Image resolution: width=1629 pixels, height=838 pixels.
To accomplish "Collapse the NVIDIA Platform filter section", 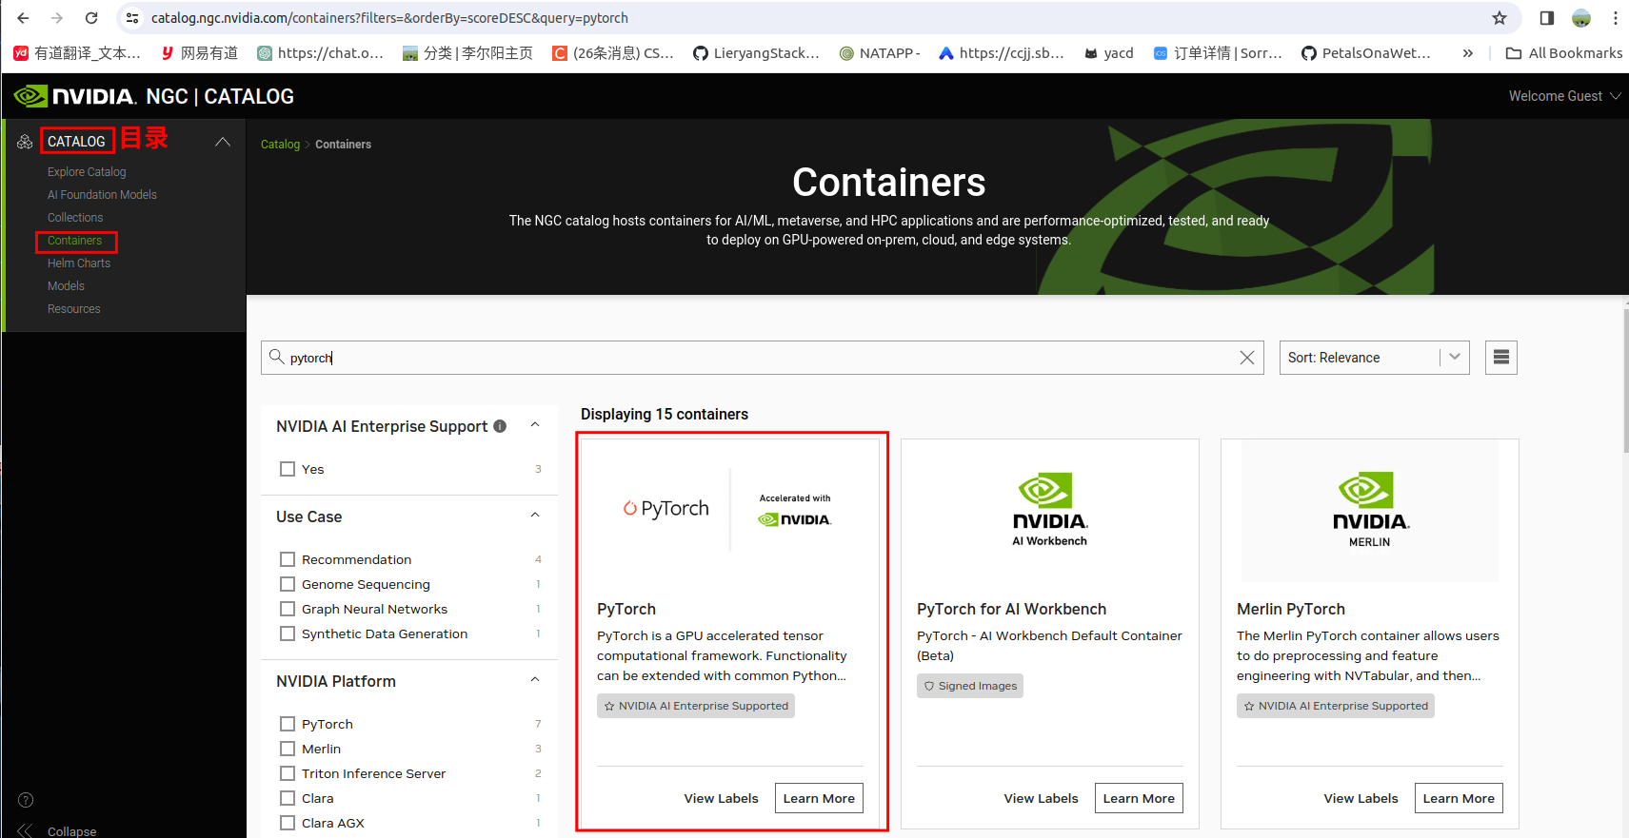I will click(535, 680).
